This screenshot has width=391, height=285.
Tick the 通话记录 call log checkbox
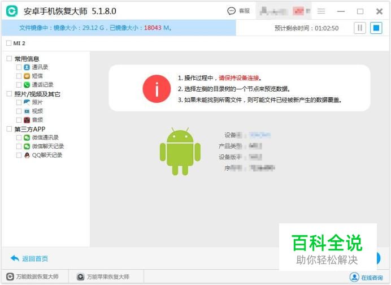click(19, 85)
